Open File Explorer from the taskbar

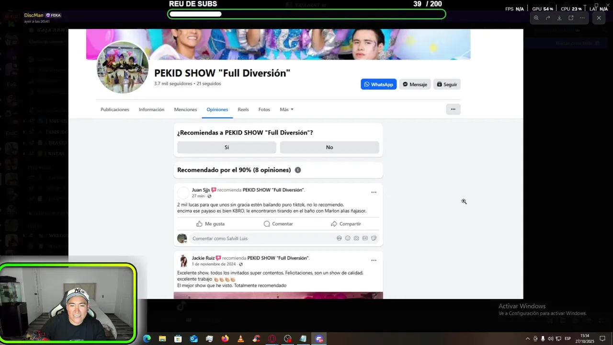[x=162, y=339]
